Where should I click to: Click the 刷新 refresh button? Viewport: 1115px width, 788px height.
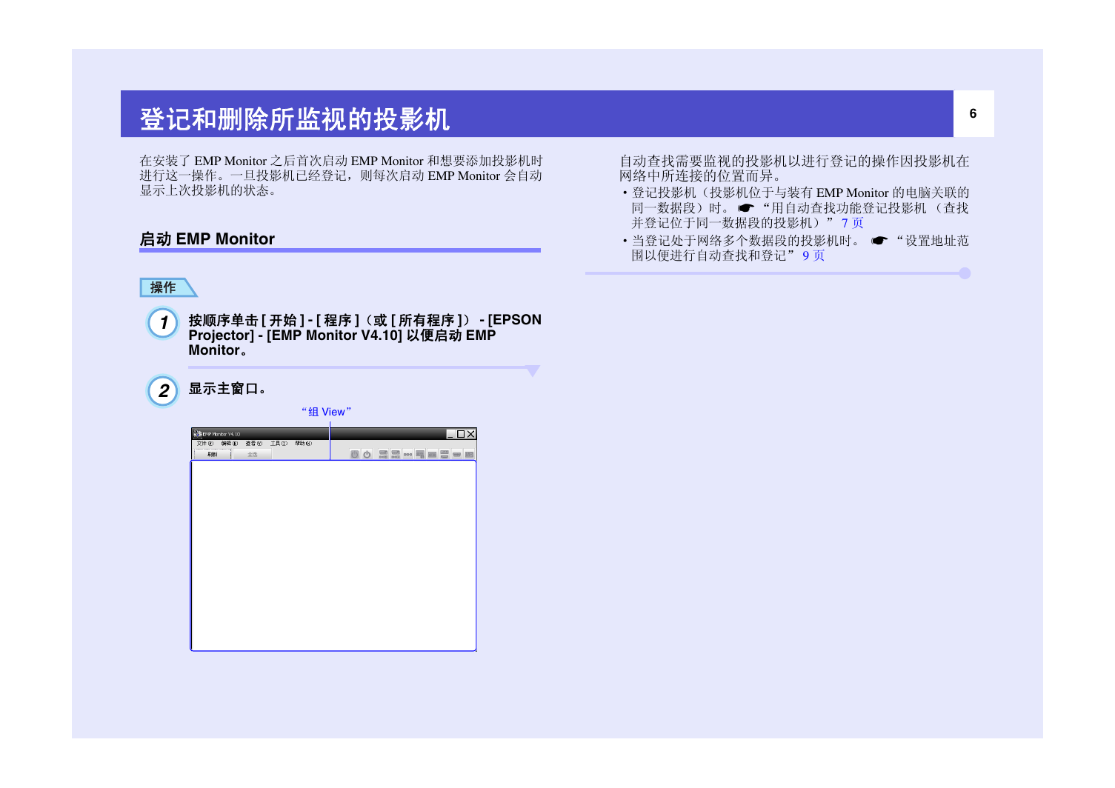pos(213,454)
